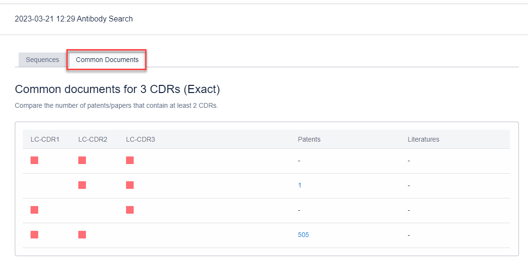This screenshot has height=269, width=528.
Task: Click the LC-CDR2 column header
Action: click(x=93, y=139)
